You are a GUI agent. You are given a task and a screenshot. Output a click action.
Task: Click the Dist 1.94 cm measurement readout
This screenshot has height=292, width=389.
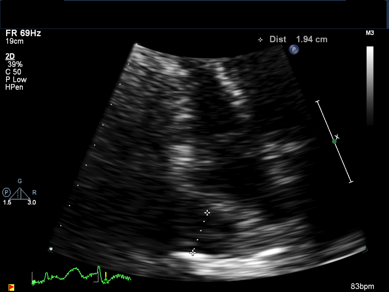[298, 40]
